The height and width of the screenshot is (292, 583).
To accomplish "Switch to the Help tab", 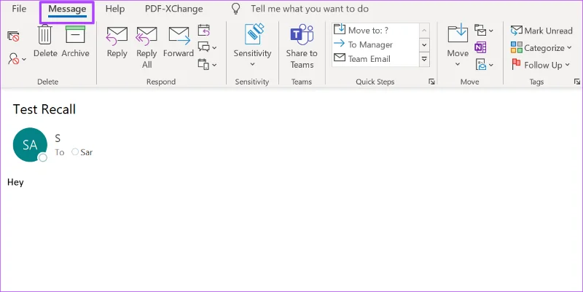I will click(x=115, y=9).
